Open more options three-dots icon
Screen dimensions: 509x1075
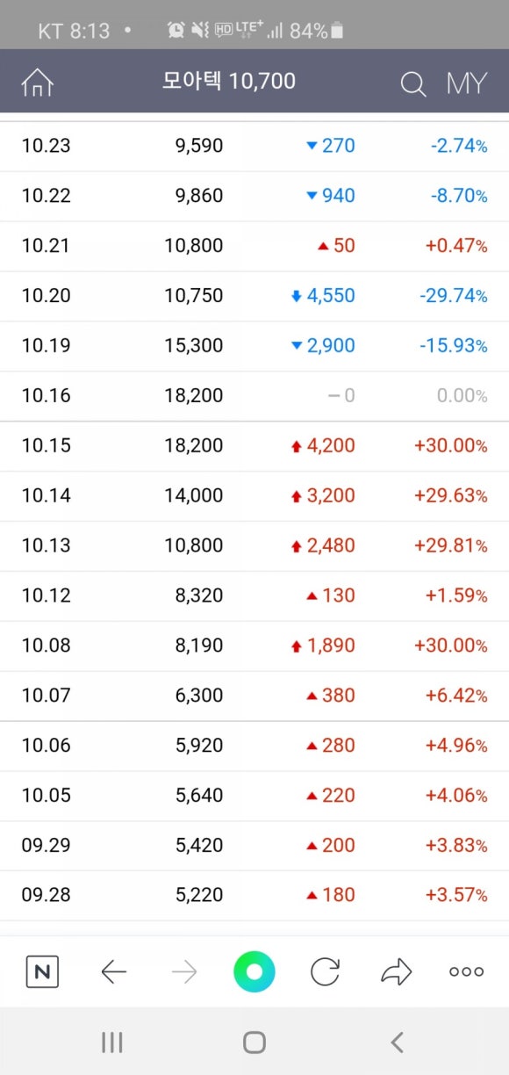[x=466, y=971]
